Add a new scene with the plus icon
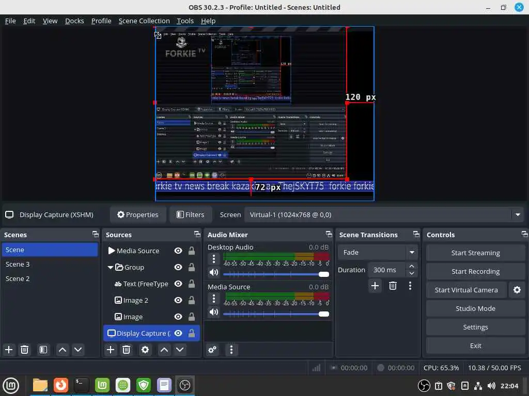The width and height of the screenshot is (529, 396). 9,350
